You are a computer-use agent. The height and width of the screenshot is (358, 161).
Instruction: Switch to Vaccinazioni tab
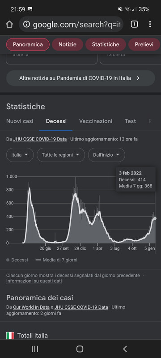point(96,121)
